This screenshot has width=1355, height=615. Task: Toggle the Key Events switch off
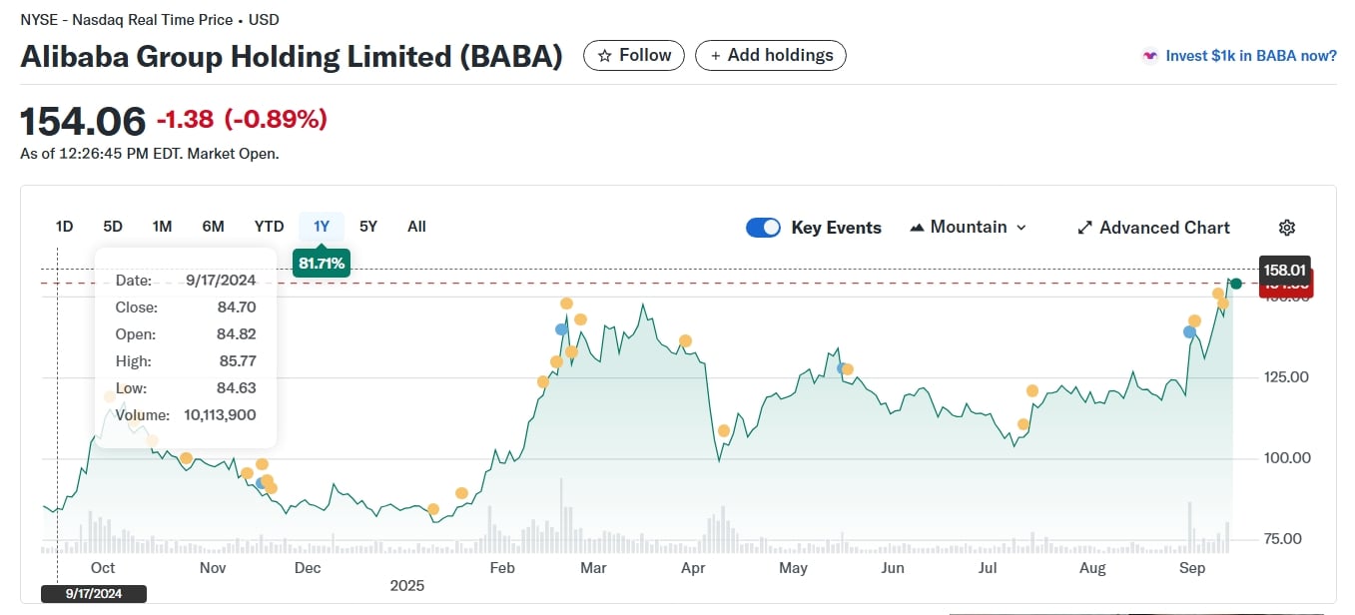pyautogui.click(x=764, y=228)
